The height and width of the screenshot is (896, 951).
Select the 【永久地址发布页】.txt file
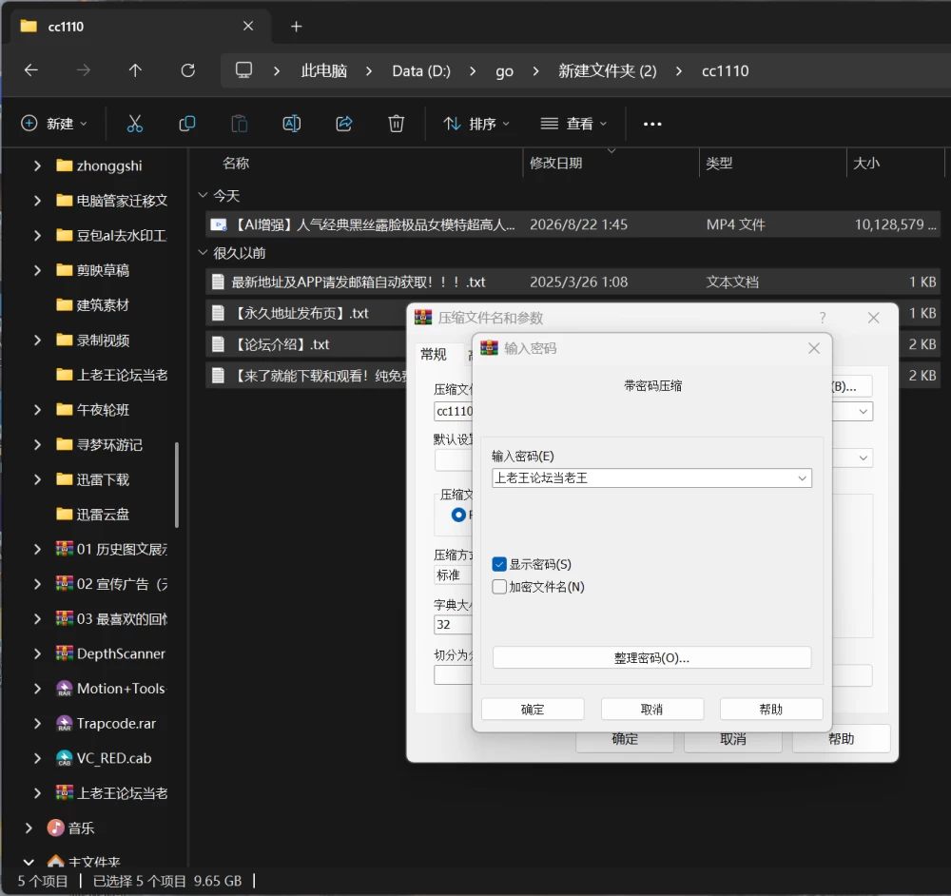[302, 313]
